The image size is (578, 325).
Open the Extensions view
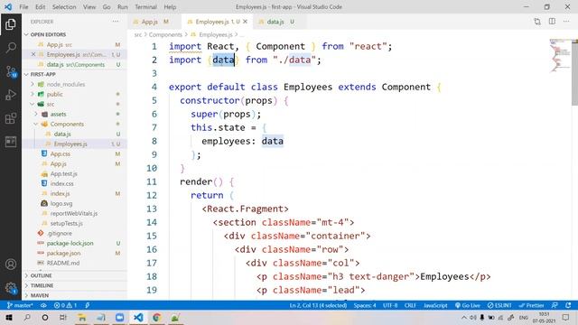click(11, 118)
